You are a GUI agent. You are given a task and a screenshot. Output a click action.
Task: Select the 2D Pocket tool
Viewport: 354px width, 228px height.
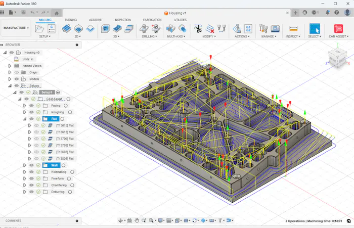click(x=78, y=29)
